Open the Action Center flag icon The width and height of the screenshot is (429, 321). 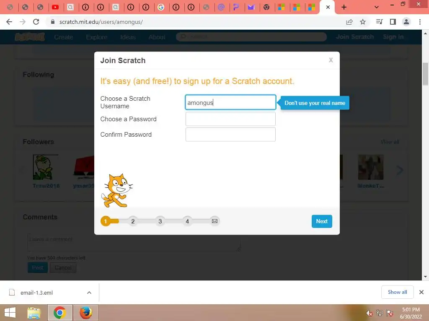[x=390, y=313]
